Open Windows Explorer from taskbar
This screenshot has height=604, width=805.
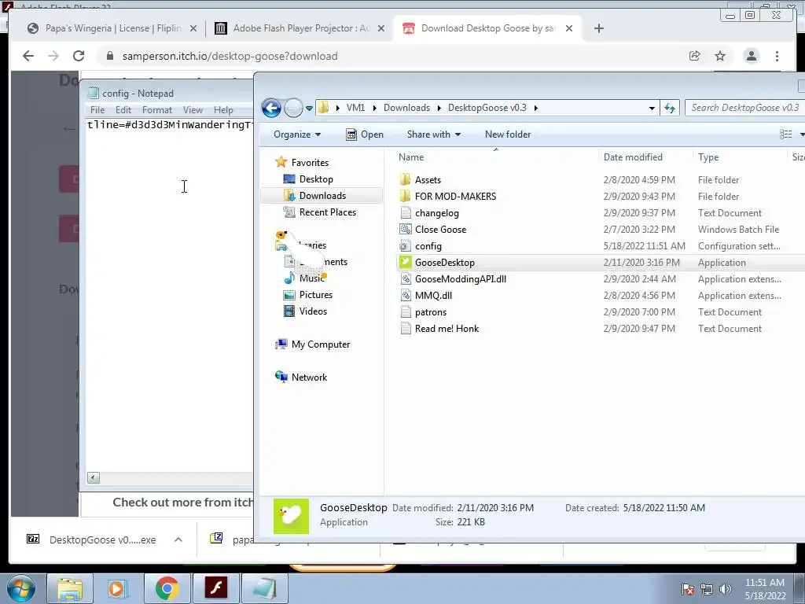click(x=70, y=588)
